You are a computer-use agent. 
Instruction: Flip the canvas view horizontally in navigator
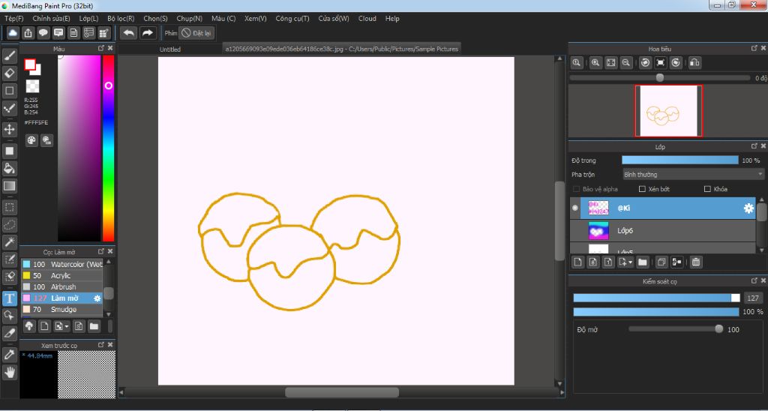tap(694, 63)
